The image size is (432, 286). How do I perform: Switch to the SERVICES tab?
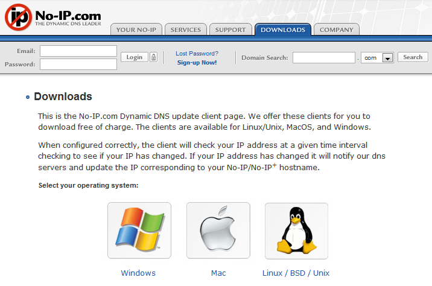[x=186, y=30]
